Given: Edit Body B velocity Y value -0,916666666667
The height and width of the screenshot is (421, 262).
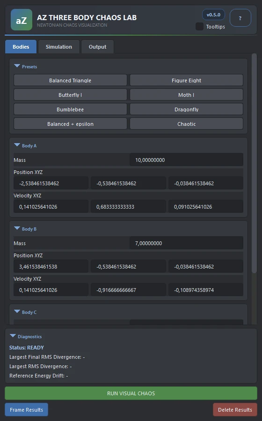Looking at the screenshot, I should (x=128, y=290).
